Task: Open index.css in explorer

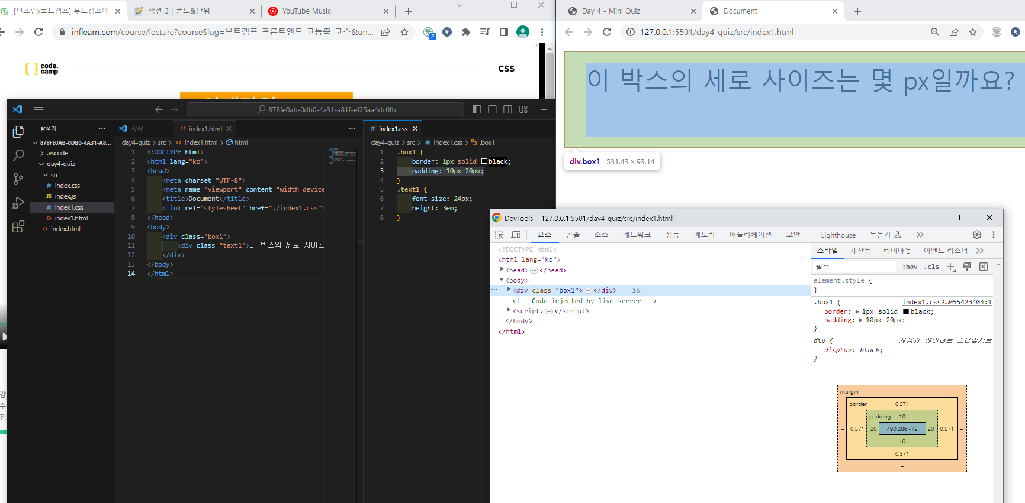Action: [67, 186]
